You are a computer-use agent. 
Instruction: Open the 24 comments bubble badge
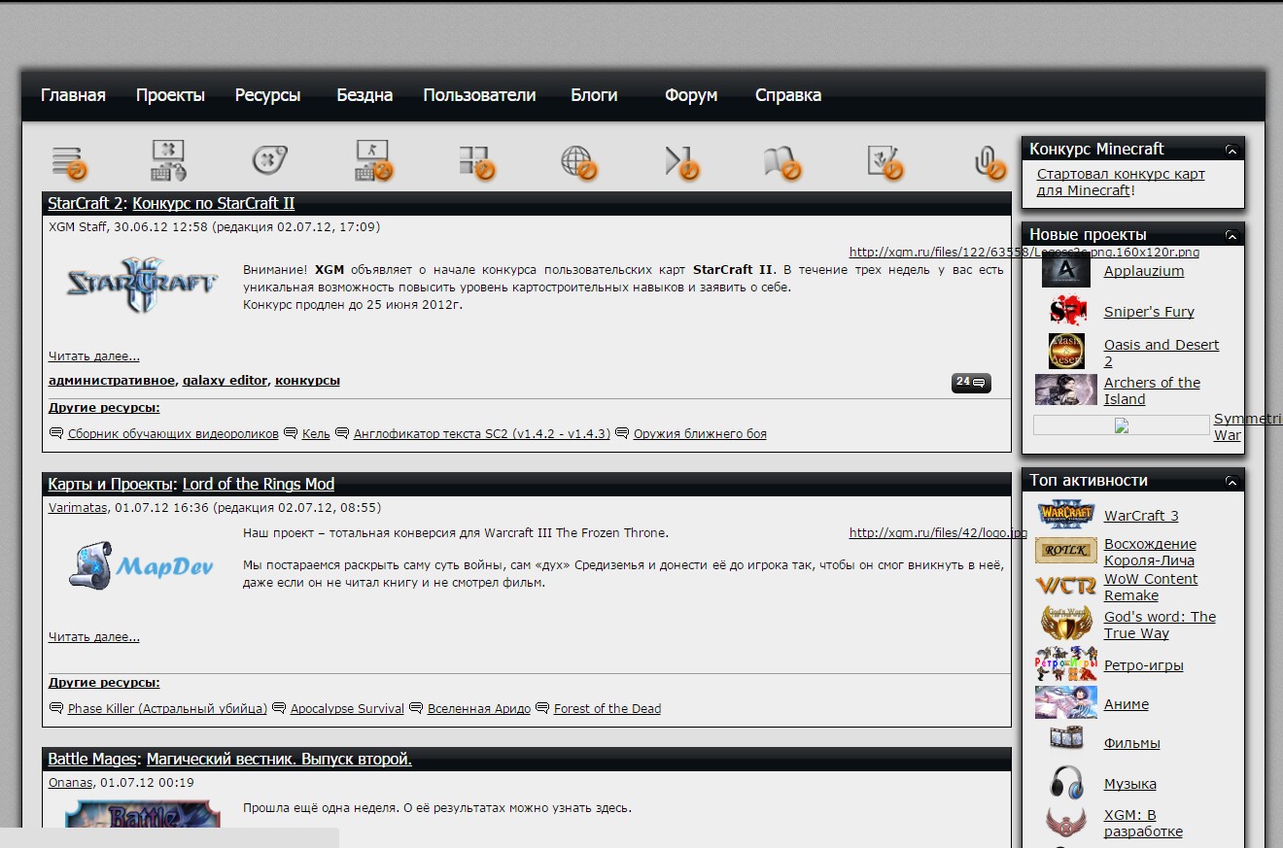click(x=971, y=383)
